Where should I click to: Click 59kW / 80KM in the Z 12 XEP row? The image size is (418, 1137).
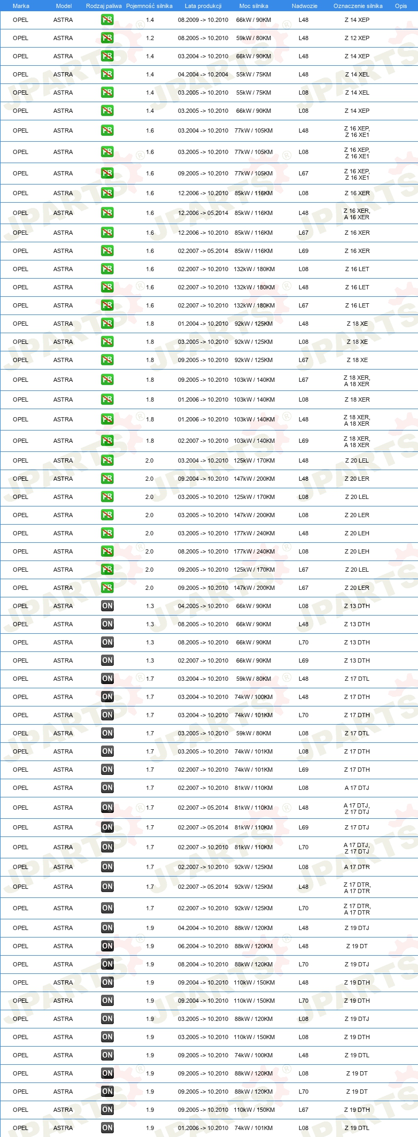[254, 38]
